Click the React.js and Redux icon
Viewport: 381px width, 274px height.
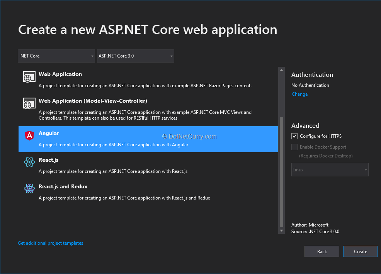click(x=29, y=188)
